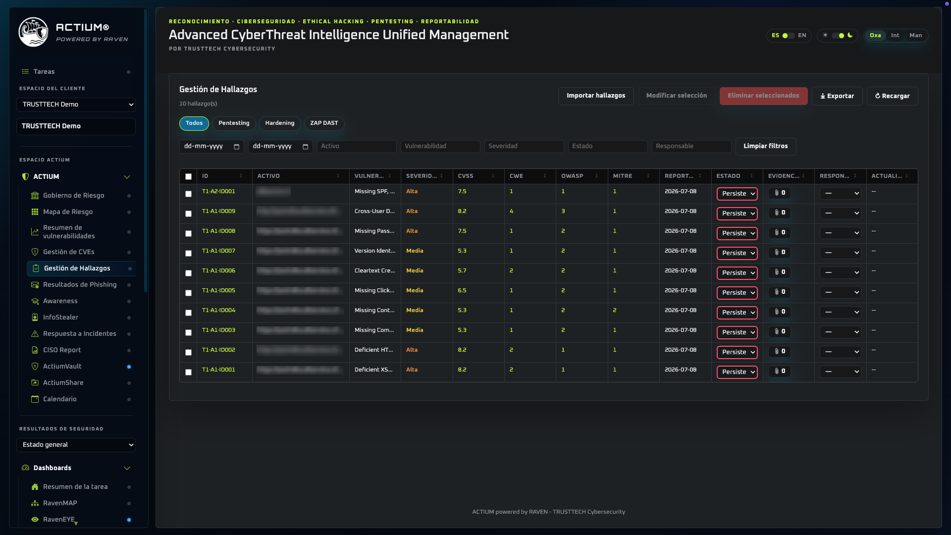This screenshot has width=951, height=535.
Task: Check the row T1-A1-ID007
Action: click(x=188, y=254)
